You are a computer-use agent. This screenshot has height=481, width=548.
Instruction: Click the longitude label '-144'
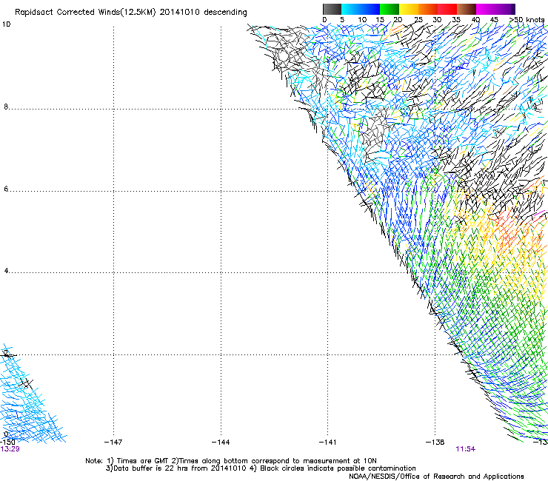(221, 443)
